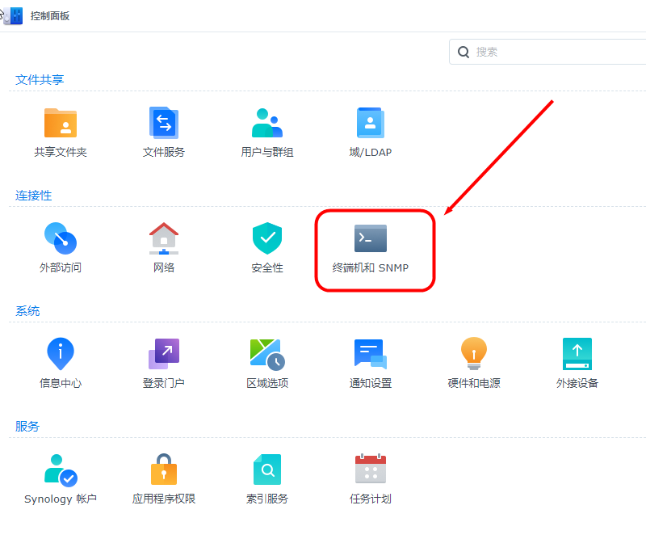Viewport: 646px width, 539px height.
Task: Open 通知设置 notification settings
Action: (x=371, y=355)
